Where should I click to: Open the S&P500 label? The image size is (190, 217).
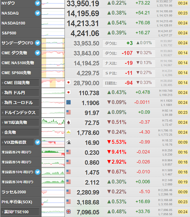(9, 33)
